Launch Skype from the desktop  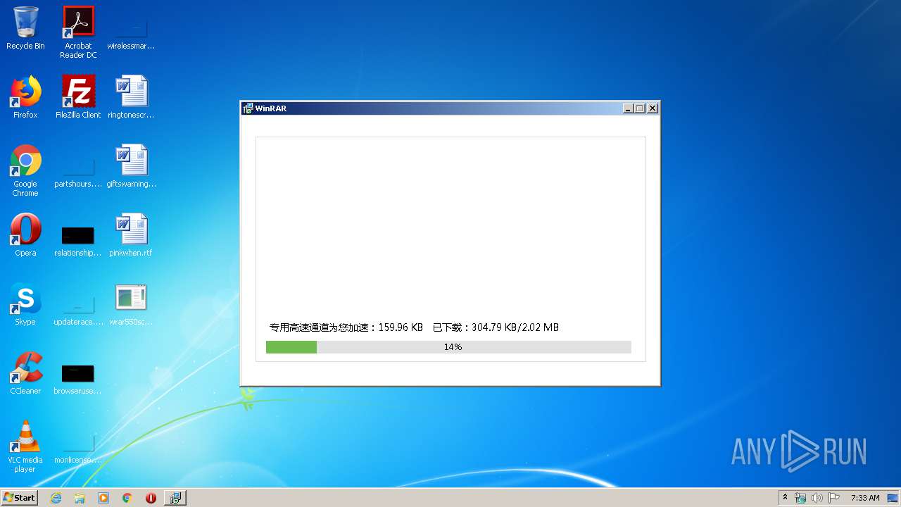tap(25, 304)
